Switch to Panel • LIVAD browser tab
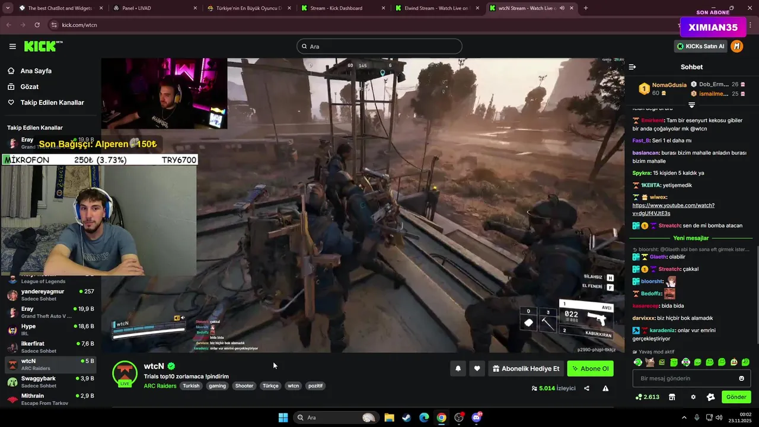This screenshot has width=759, height=427. pos(154,8)
